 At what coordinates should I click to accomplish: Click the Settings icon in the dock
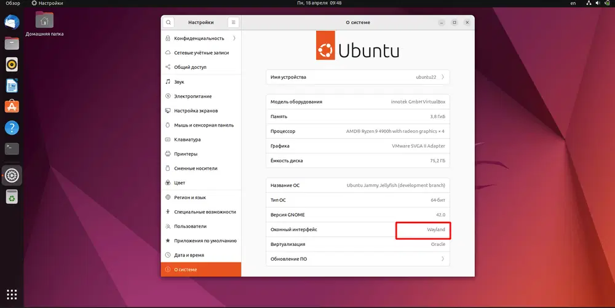pos(12,175)
